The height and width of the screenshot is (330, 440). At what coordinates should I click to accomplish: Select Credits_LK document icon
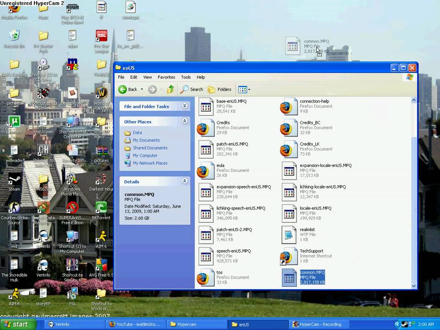pos(289,149)
